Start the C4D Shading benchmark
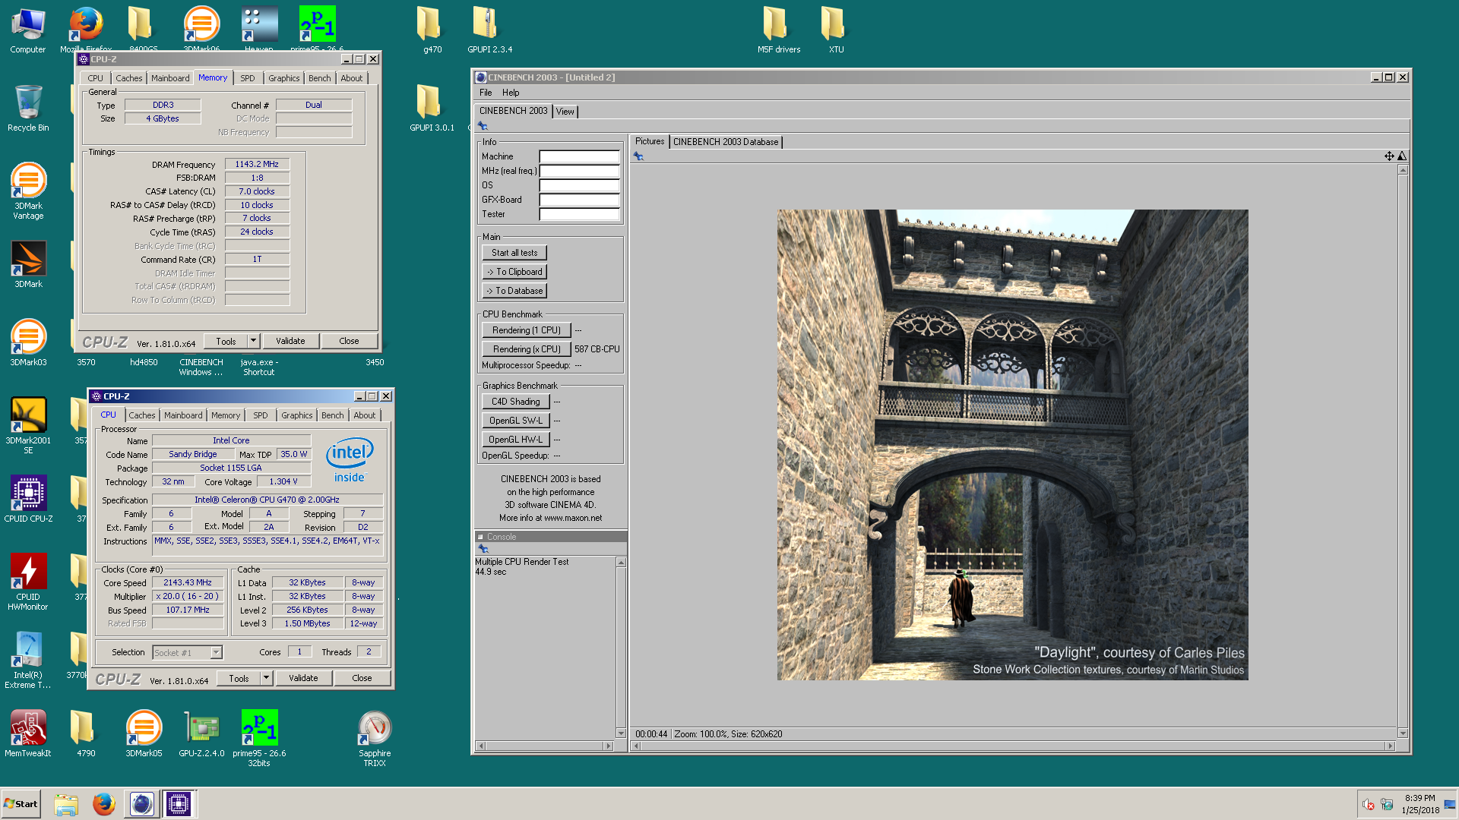This screenshot has height=820, width=1459. tap(515, 402)
